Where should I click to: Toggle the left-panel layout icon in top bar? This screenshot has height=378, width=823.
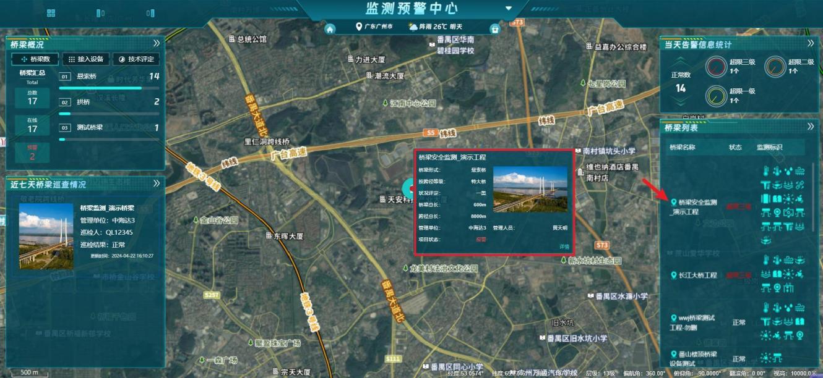coord(101,13)
